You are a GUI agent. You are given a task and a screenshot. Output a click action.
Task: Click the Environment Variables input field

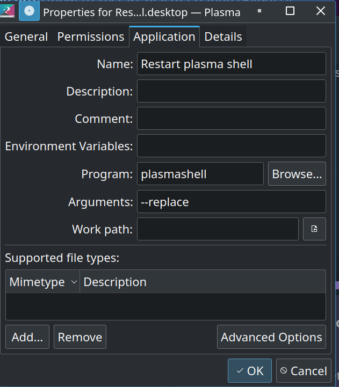[x=231, y=146]
